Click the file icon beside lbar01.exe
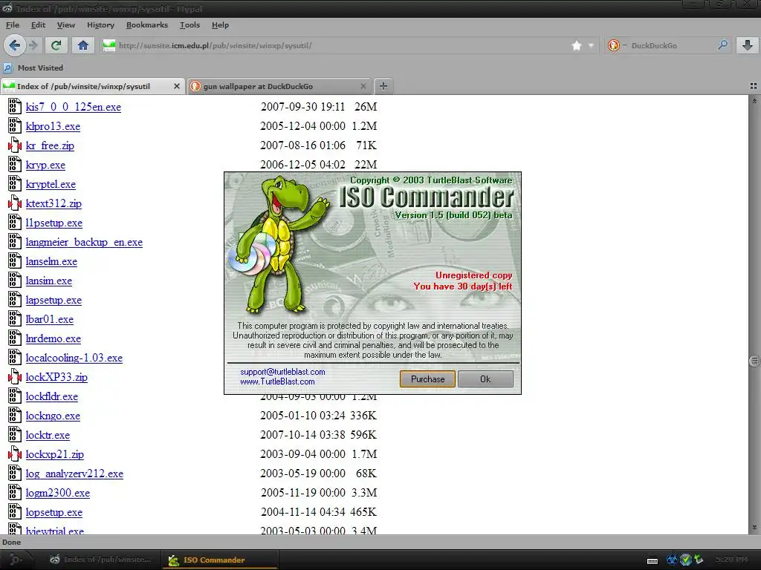761x570 pixels. point(15,319)
